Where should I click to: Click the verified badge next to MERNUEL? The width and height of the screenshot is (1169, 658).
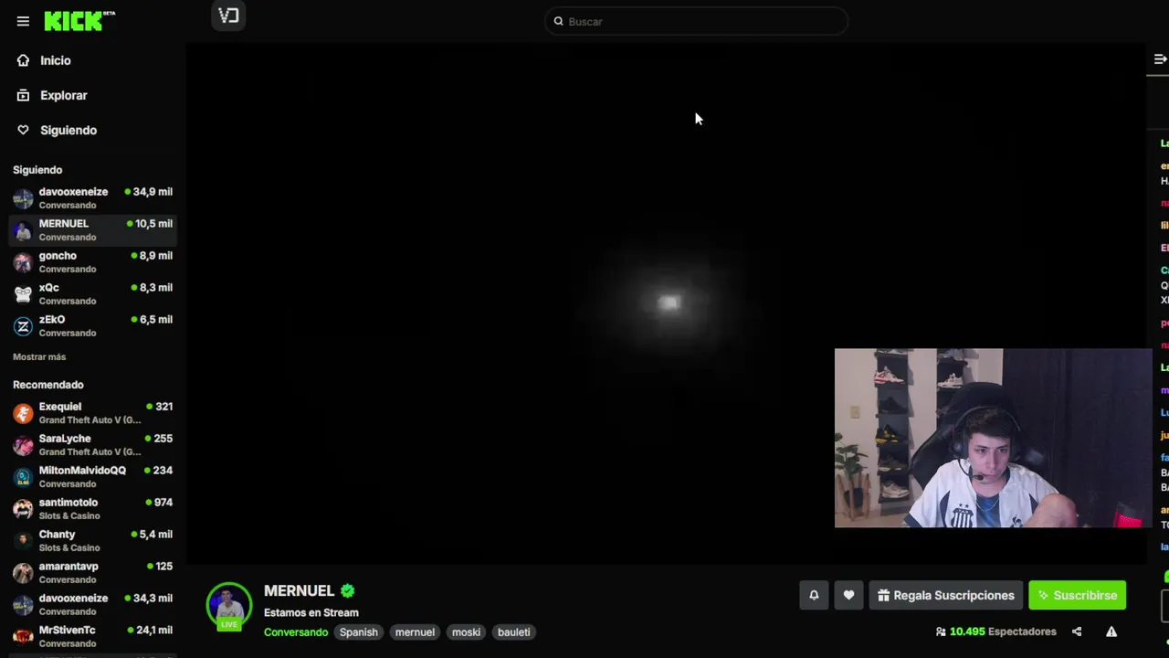(x=348, y=591)
